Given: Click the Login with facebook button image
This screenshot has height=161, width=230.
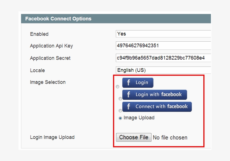Looking at the screenshot, I should [x=155, y=95].
